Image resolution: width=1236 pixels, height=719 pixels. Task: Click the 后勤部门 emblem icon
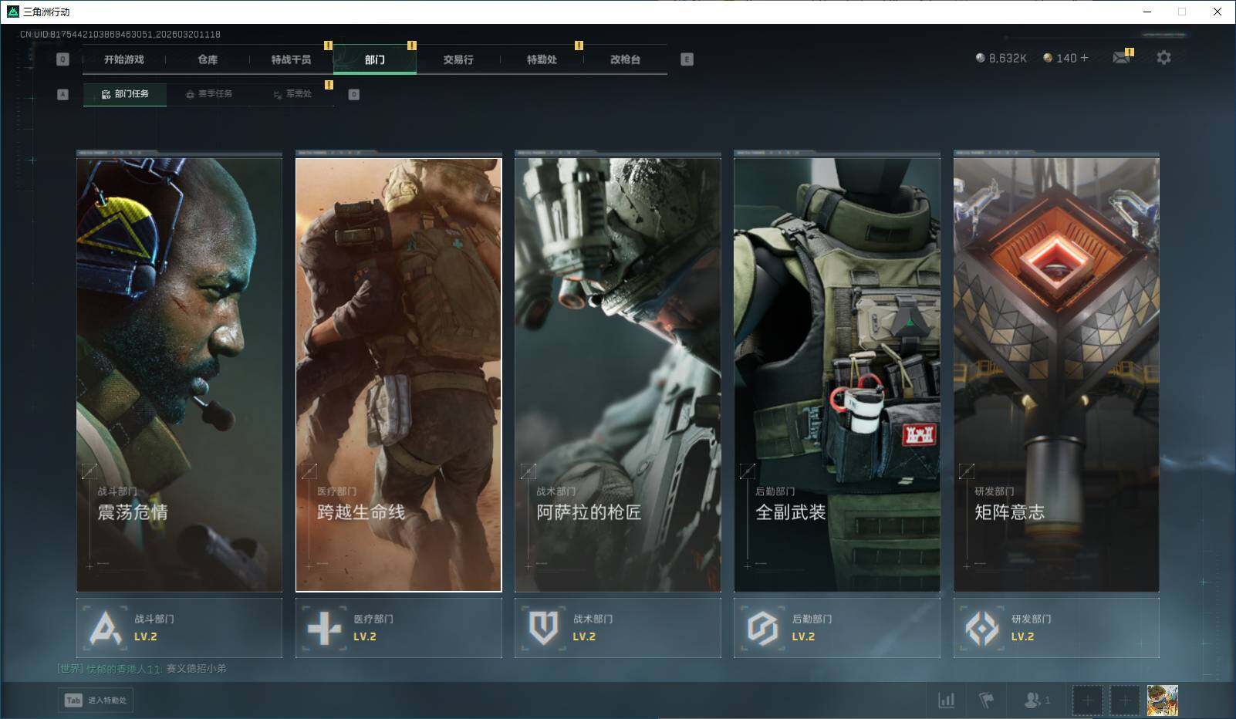[x=762, y=628]
